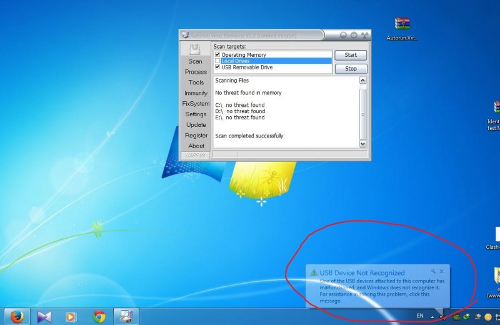Open the Process section in the sidebar
The height and width of the screenshot is (325, 500).
(x=196, y=72)
